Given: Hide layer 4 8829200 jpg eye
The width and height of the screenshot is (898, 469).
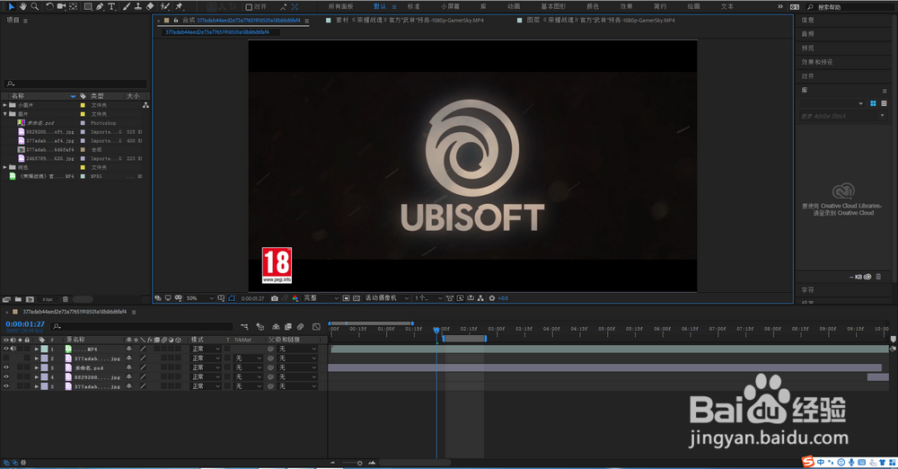Looking at the screenshot, I should tap(6, 376).
